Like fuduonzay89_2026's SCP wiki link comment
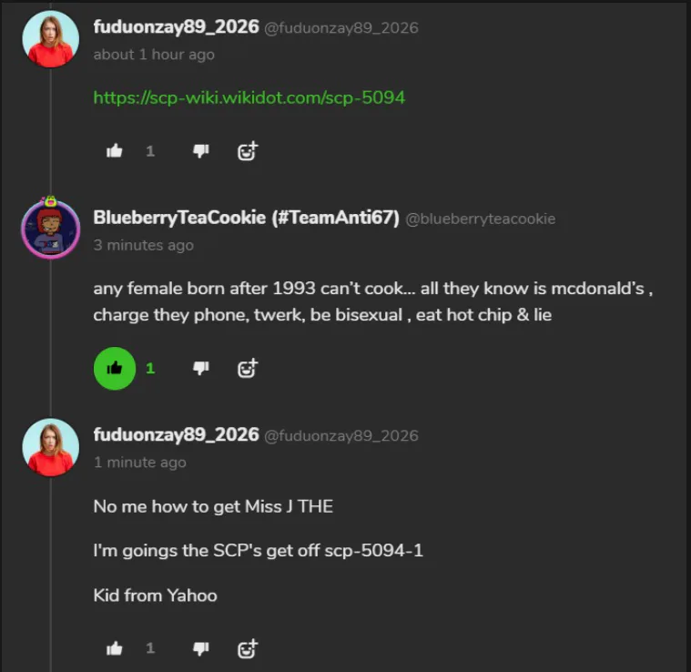The image size is (691, 672). pos(115,151)
